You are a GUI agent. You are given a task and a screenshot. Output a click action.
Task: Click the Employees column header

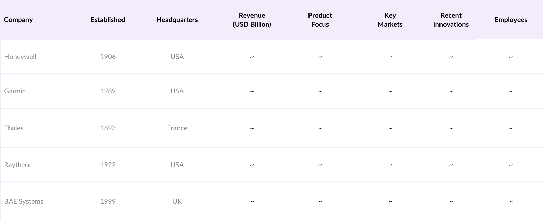511,20
